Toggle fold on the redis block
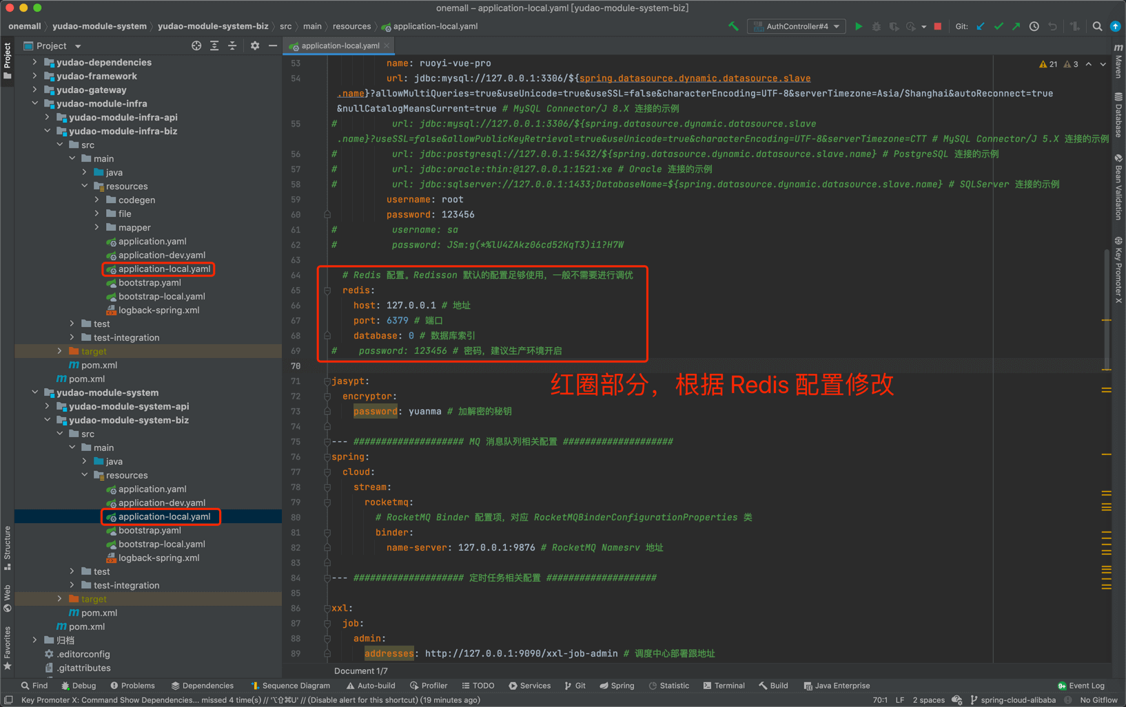This screenshot has width=1126, height=707. [328, 291]
